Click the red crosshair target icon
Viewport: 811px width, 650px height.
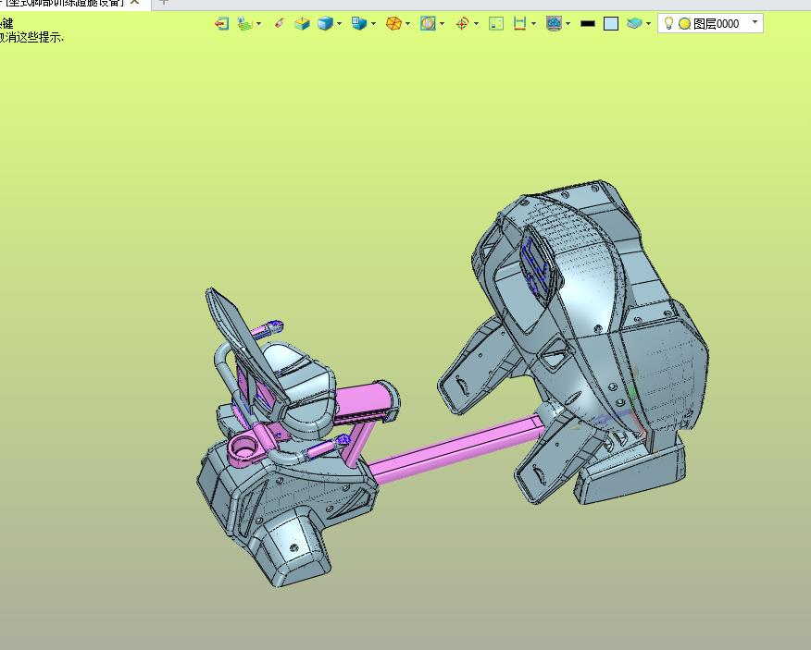click(x=462, y=23)
